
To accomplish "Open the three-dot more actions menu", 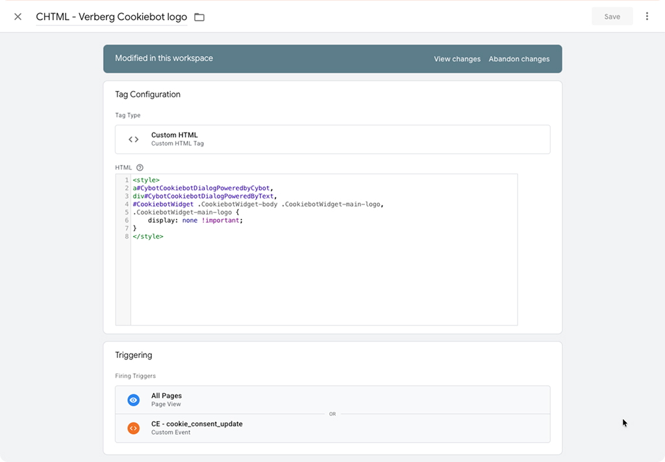I will click(647, 16).
